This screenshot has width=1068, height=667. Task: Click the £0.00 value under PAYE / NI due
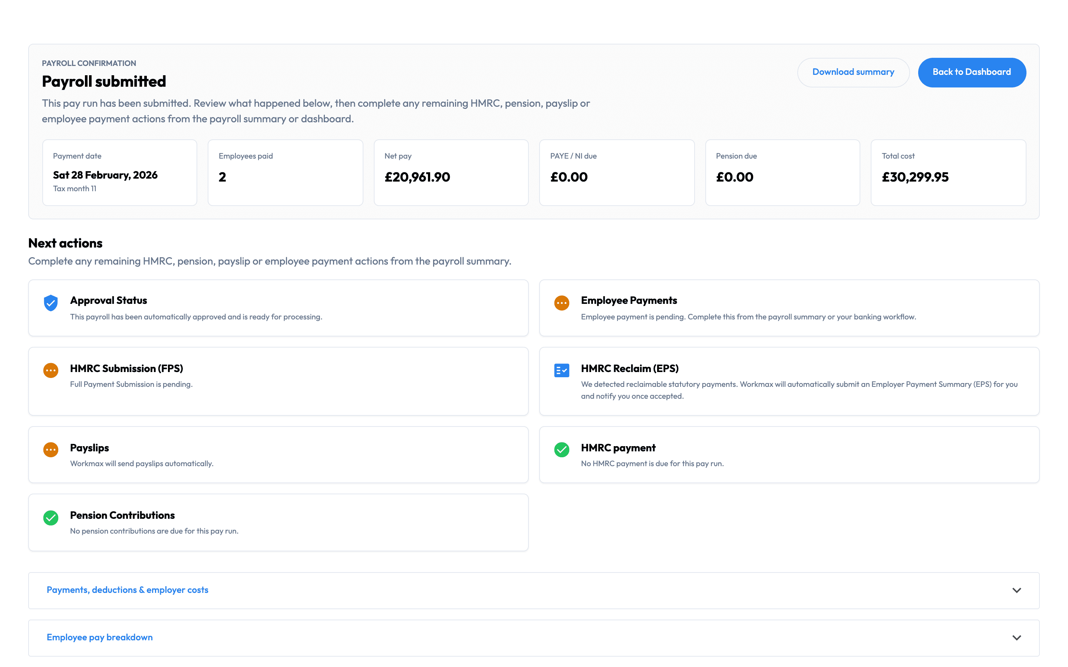point(569,177)
